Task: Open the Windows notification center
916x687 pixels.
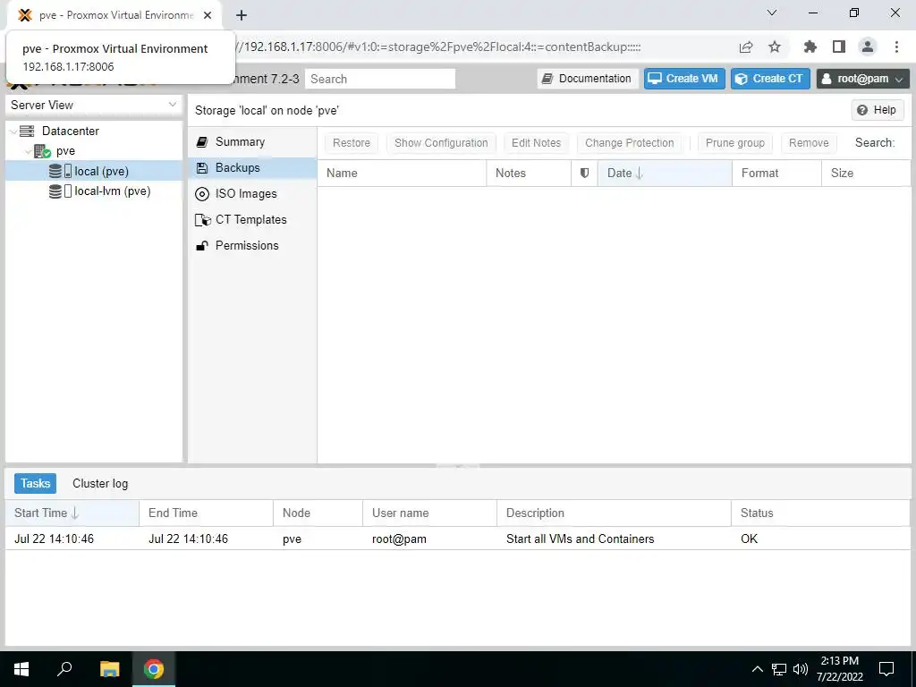Action: (886, 669)
